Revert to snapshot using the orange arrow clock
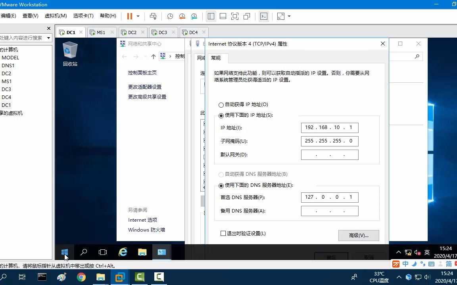Screen dimensions: 457x285 click(x=182, y=16)
